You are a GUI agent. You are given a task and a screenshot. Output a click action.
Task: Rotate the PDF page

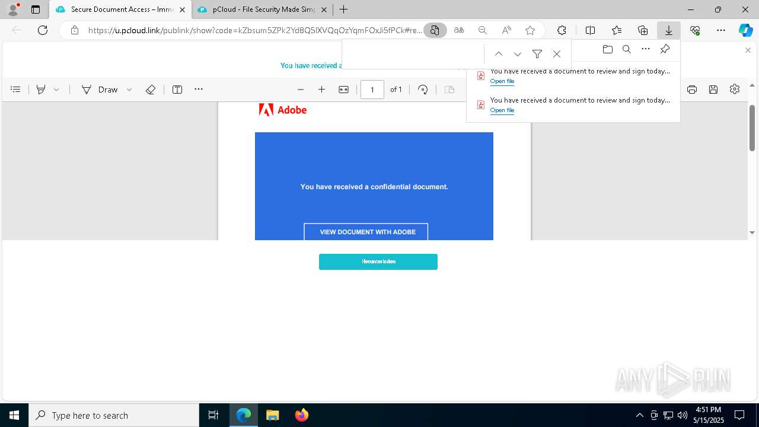423,90
